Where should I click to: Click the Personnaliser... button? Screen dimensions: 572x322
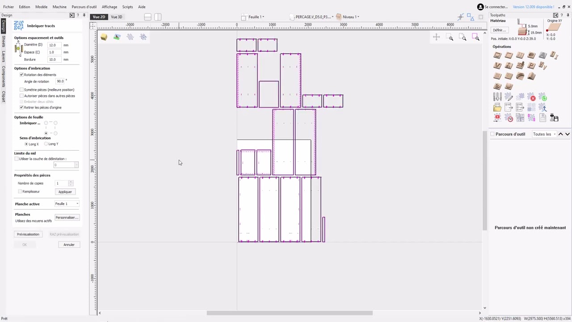pyautogui.click(x=67, y=217)
